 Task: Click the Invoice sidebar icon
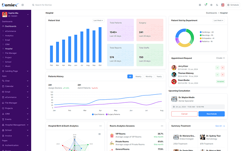3,136
